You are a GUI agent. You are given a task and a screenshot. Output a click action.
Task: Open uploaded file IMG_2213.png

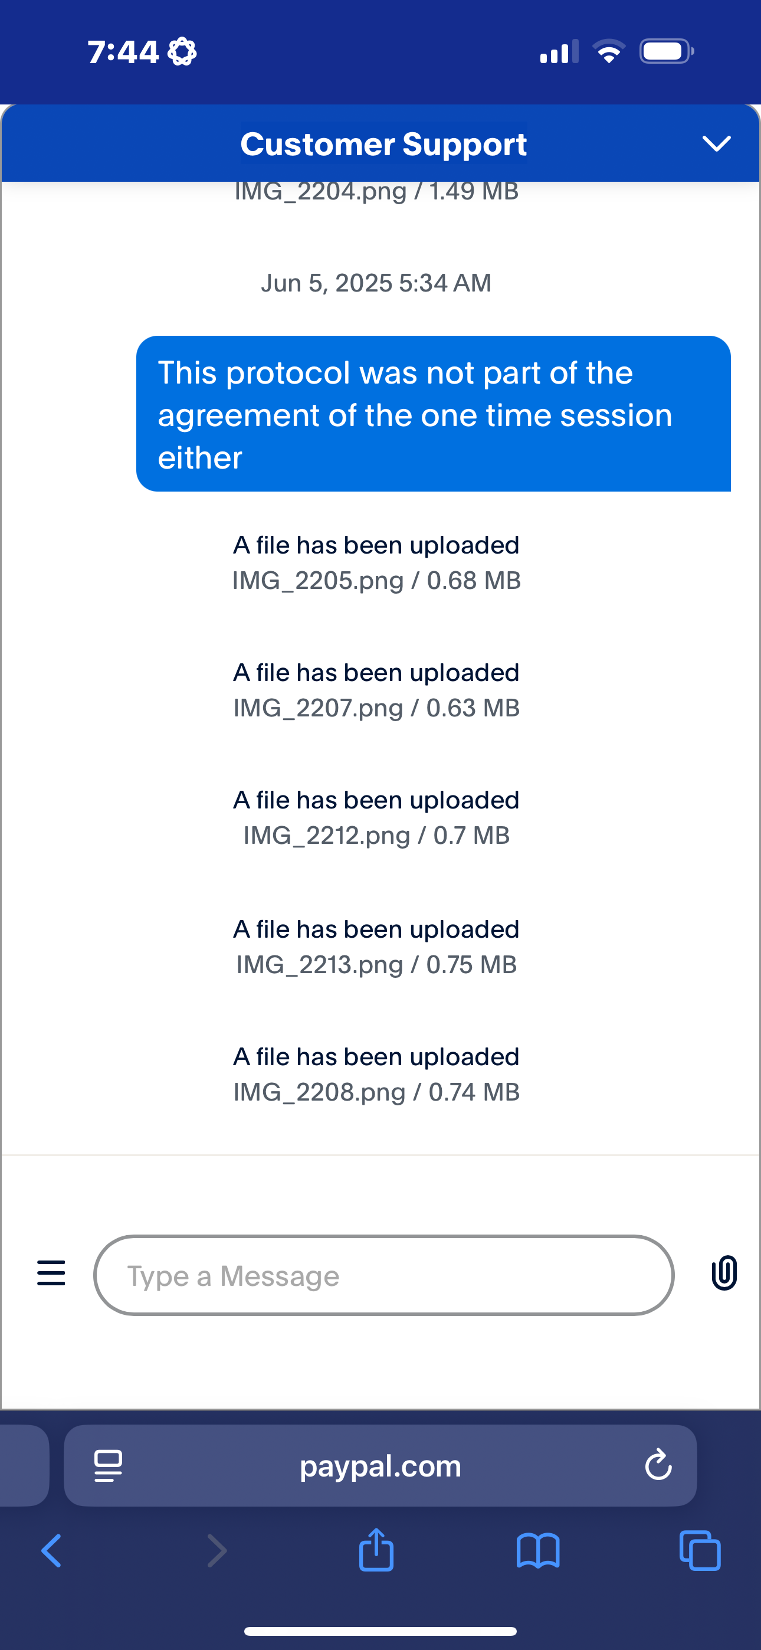(x=376, y=964)
